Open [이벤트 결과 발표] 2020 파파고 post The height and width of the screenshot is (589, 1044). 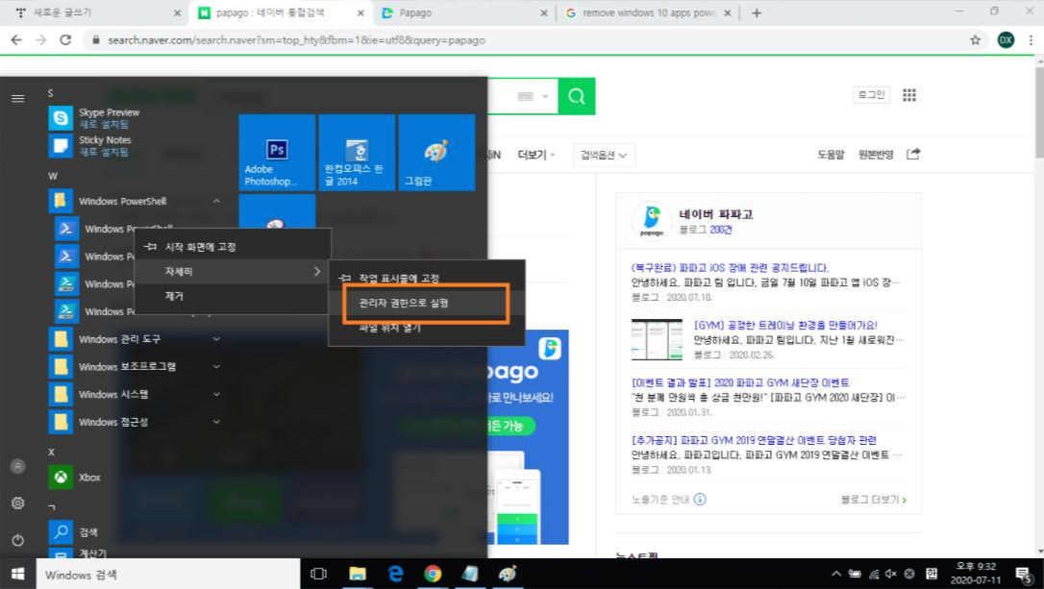click(740, 382)
